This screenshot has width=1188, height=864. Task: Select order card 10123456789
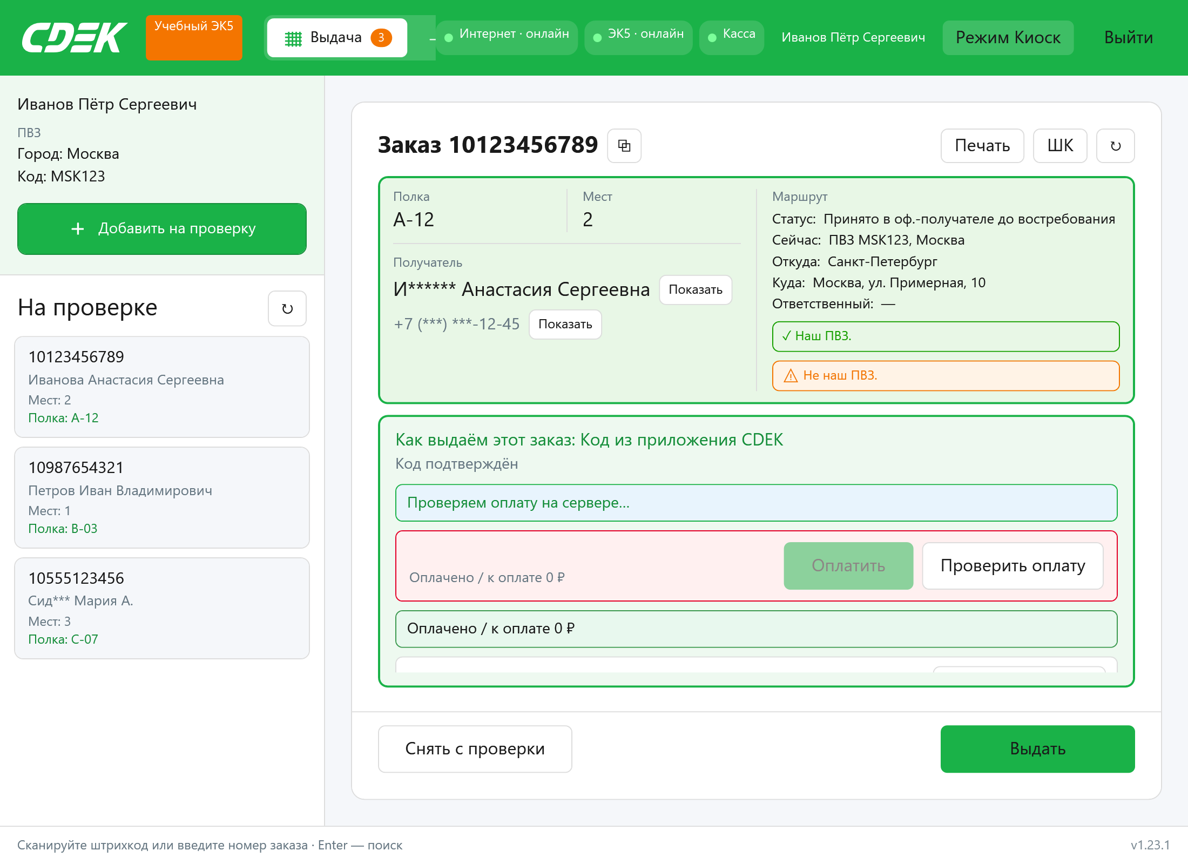[x=162, y=387]
